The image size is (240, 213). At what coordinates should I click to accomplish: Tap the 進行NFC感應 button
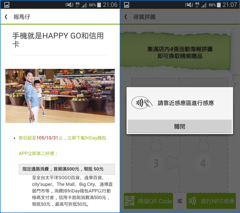click(x=211, y=201)
